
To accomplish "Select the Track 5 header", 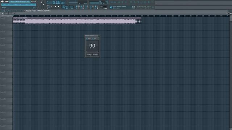I will 6,47.
